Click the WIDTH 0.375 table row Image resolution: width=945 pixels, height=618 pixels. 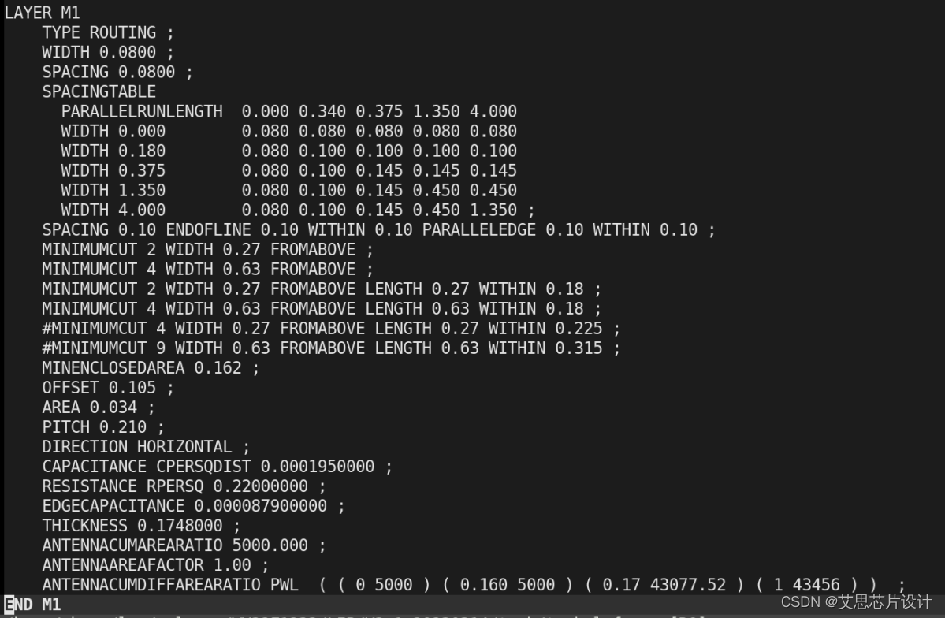click(x=288, y=170)
